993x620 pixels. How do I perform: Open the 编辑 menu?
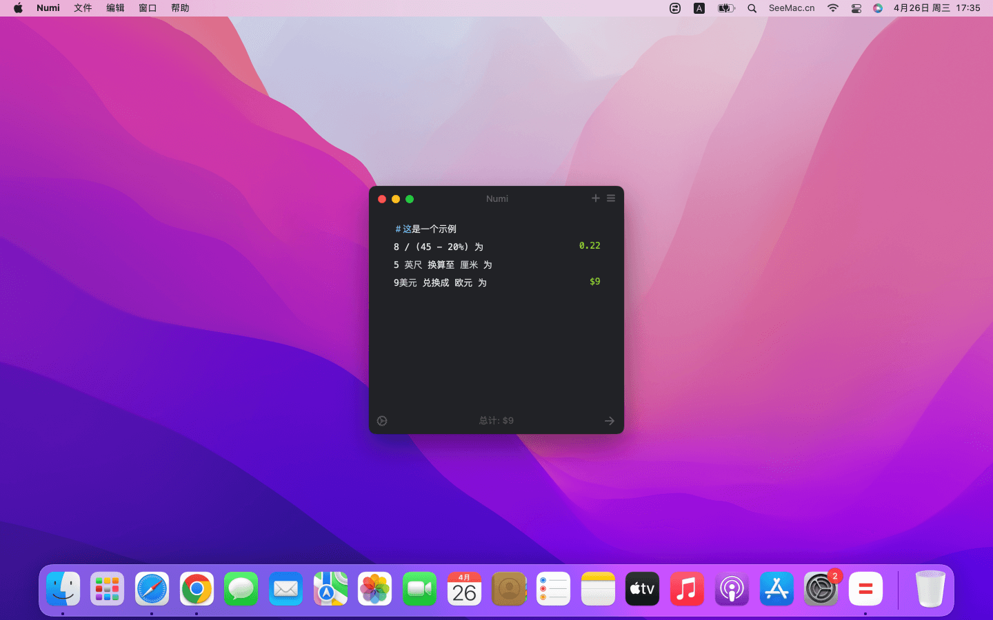[115, 8]
